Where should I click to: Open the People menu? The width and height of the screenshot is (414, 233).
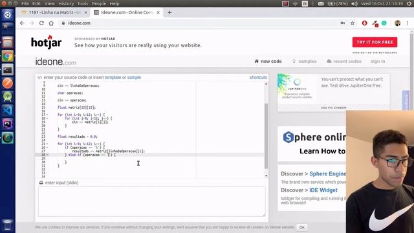click(x=99, y=4)
